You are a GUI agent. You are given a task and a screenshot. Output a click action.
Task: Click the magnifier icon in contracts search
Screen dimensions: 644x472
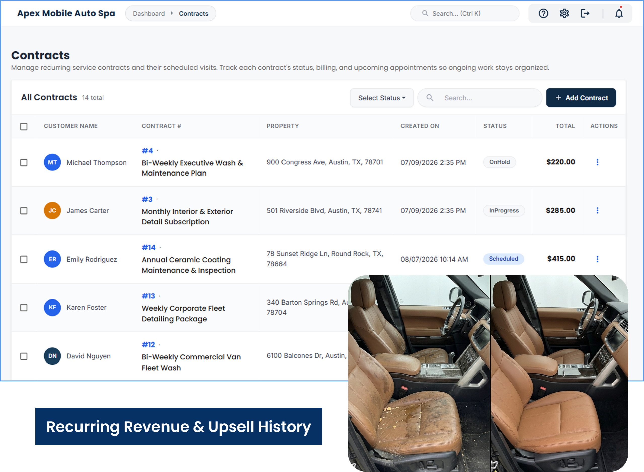(430, 98)
